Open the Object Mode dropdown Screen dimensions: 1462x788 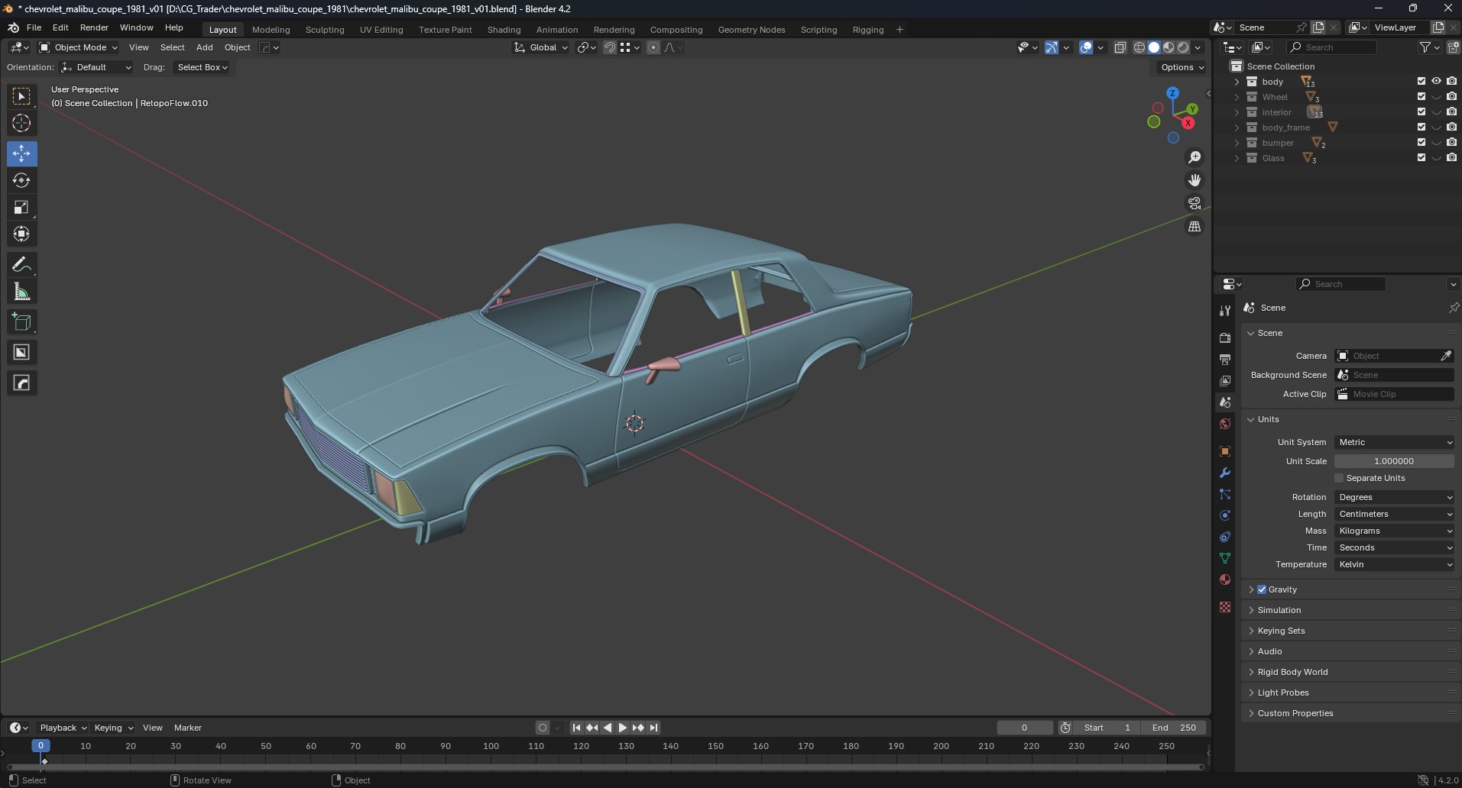click(x=79, y=47)
